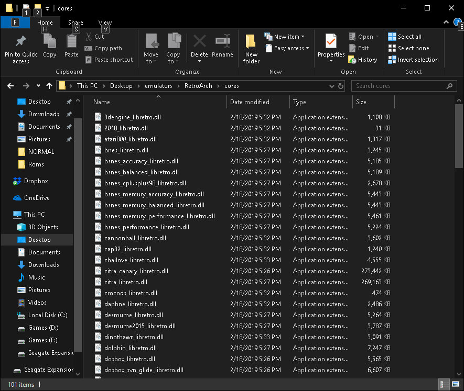464x391 pixels.
Task: Click the Copy to icon
Action: pos(174,41)
